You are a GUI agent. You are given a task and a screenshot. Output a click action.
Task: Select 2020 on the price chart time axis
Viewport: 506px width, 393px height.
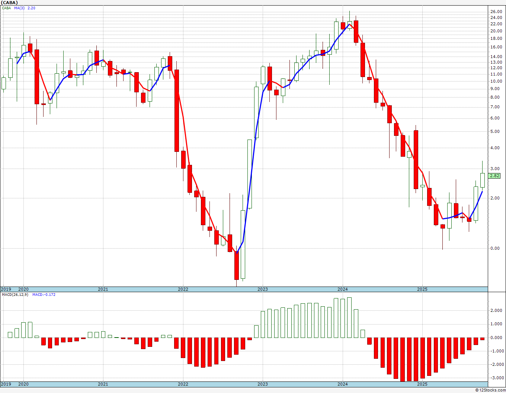[23, 289]
